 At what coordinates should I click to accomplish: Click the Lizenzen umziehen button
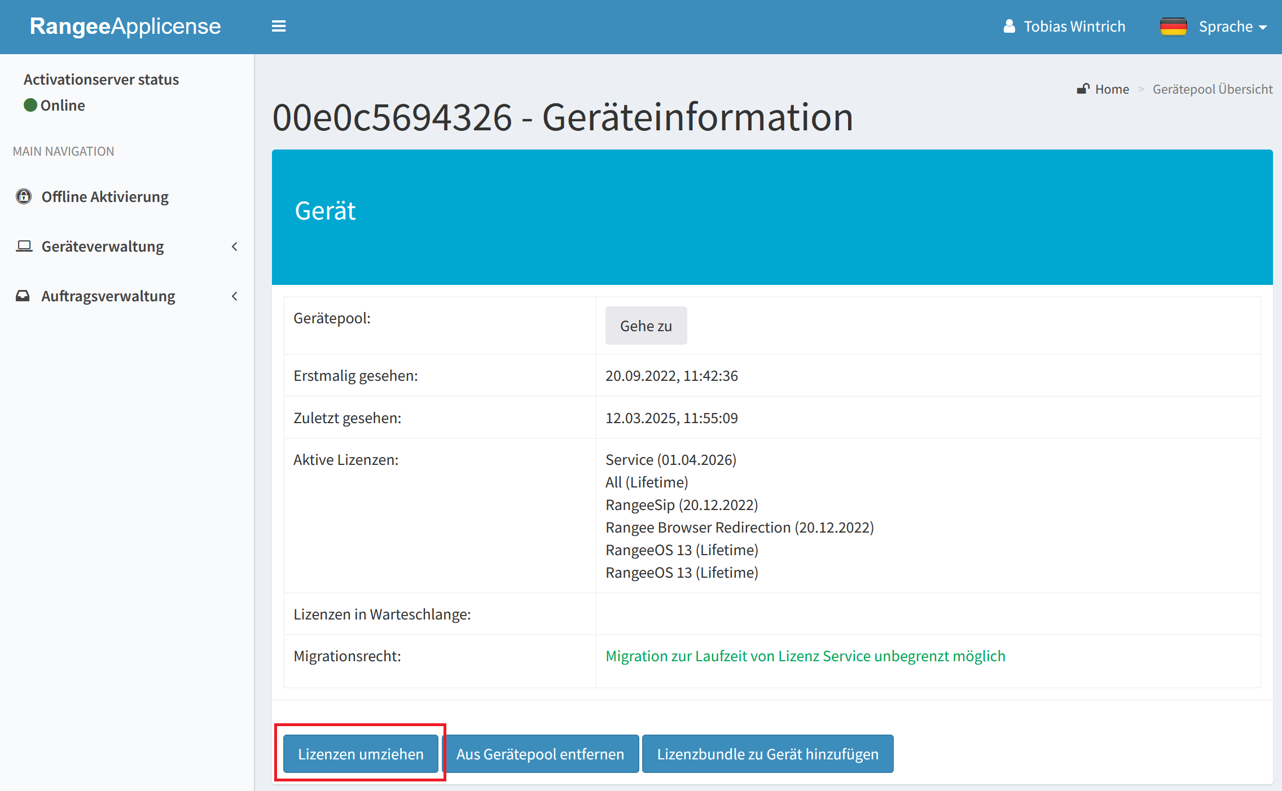[x=361, y=754]
